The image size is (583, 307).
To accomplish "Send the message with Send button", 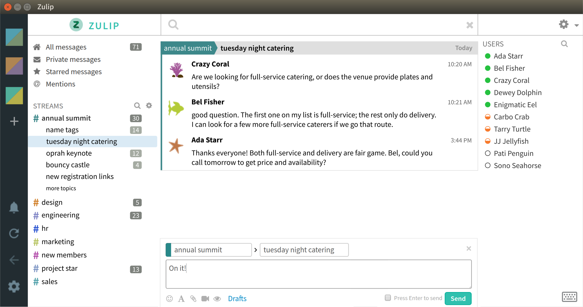I will pos(458,298).
